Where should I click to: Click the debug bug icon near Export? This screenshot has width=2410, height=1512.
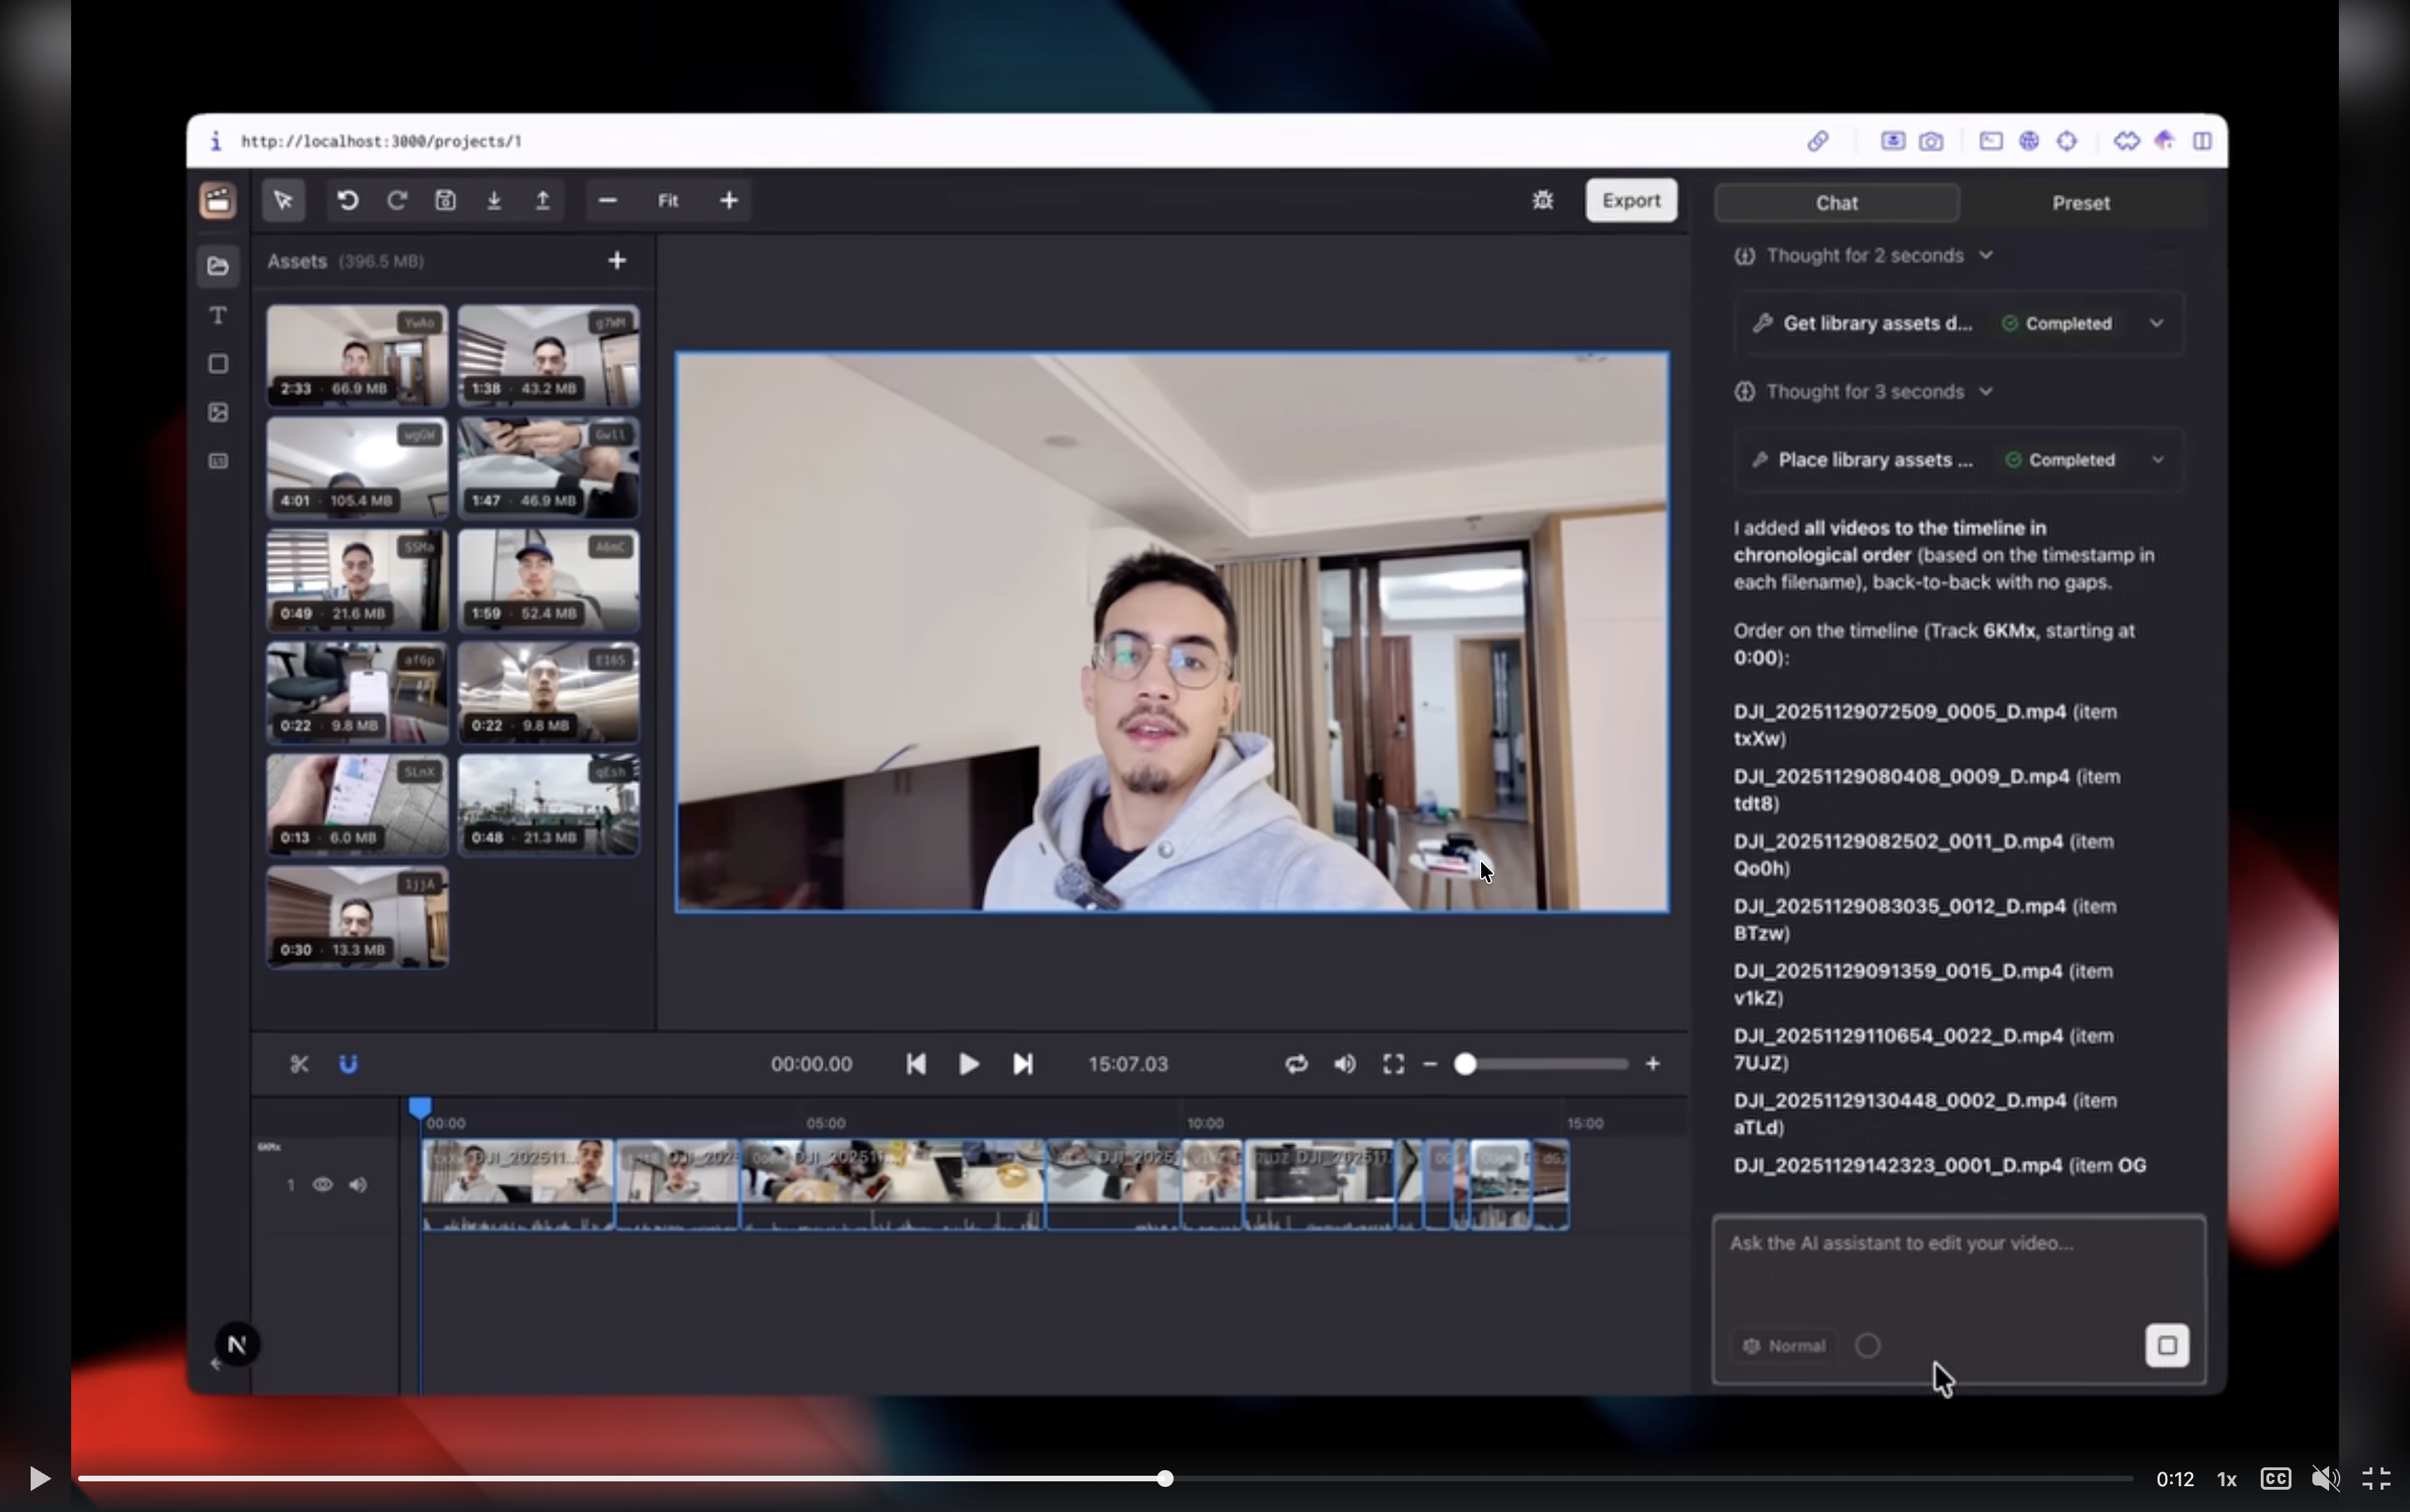click(1543, 201)
